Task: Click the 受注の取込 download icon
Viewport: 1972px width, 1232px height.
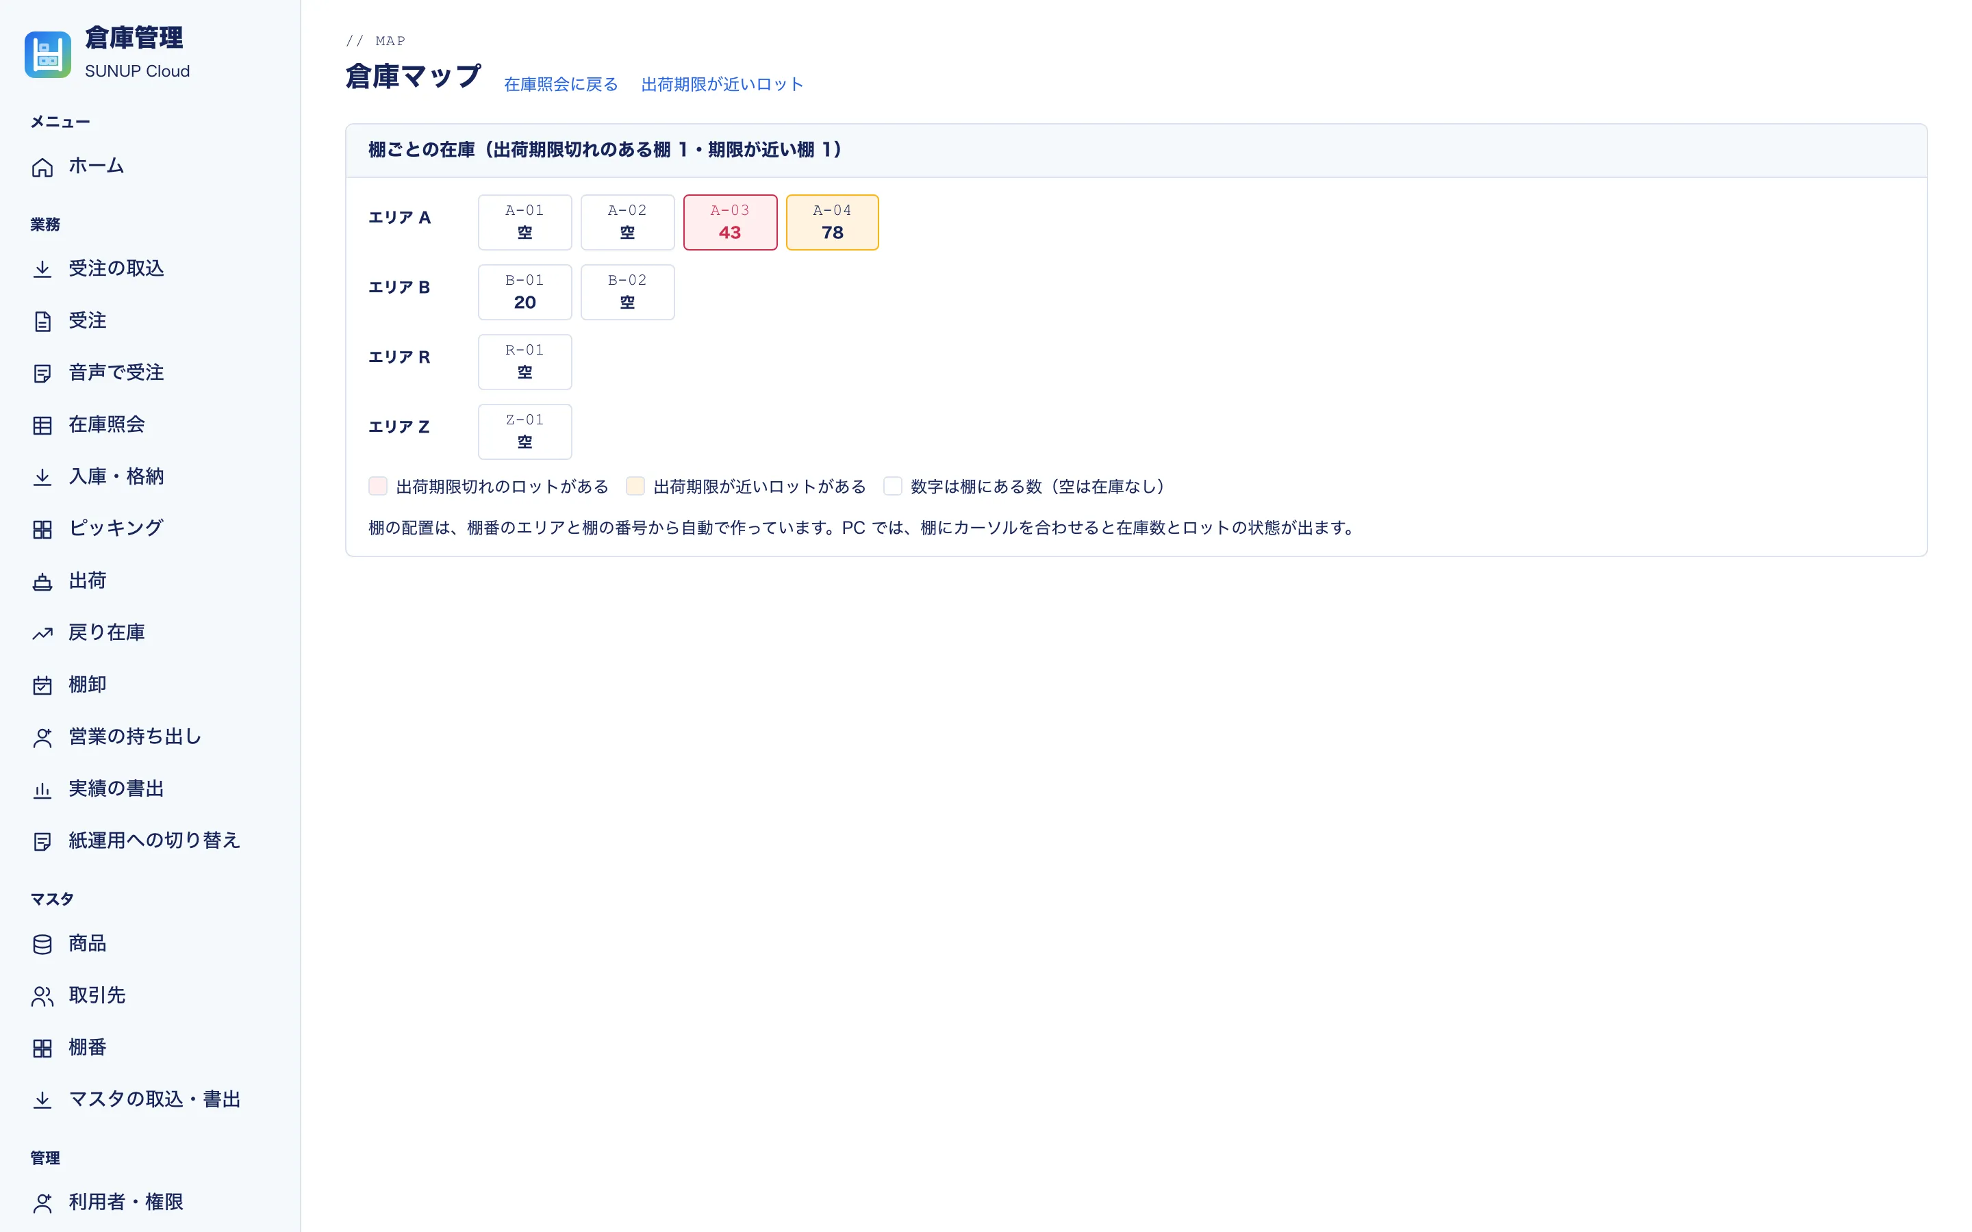Action: coord(42,270)
